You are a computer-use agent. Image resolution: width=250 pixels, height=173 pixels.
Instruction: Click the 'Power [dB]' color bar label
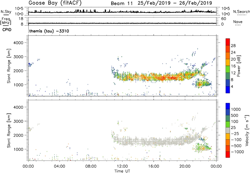[238, 66]
